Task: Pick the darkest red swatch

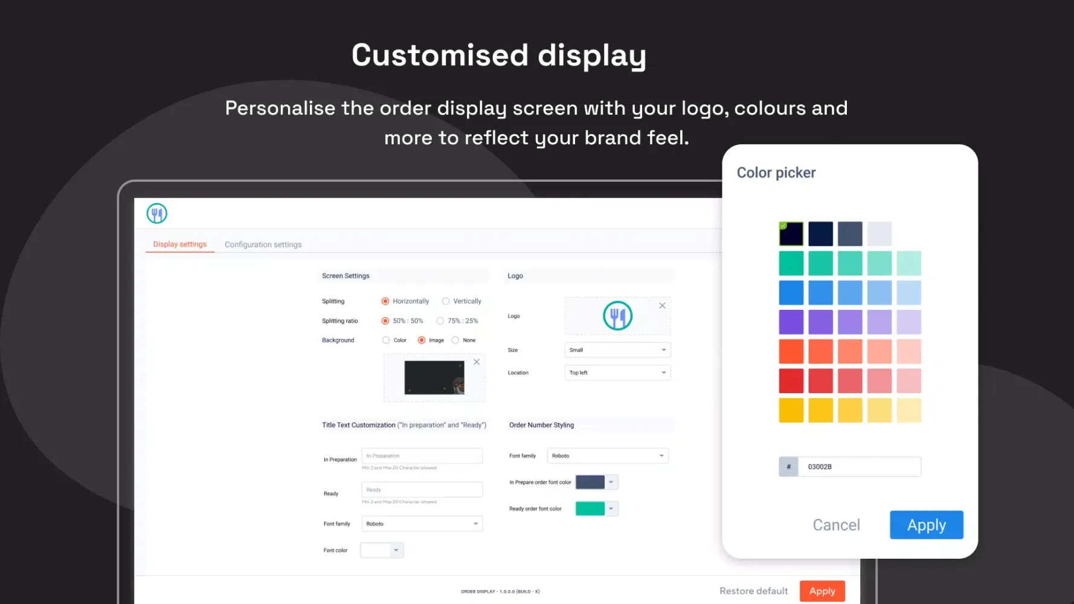Action: pos(791,381)
